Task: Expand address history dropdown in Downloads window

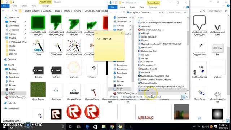Action: [160, 12]
